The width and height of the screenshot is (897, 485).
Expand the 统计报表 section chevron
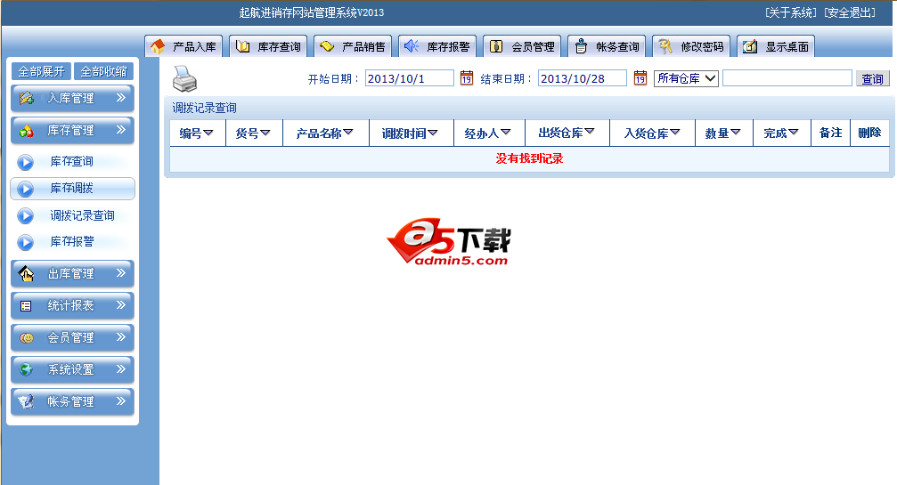coord(121,305)
